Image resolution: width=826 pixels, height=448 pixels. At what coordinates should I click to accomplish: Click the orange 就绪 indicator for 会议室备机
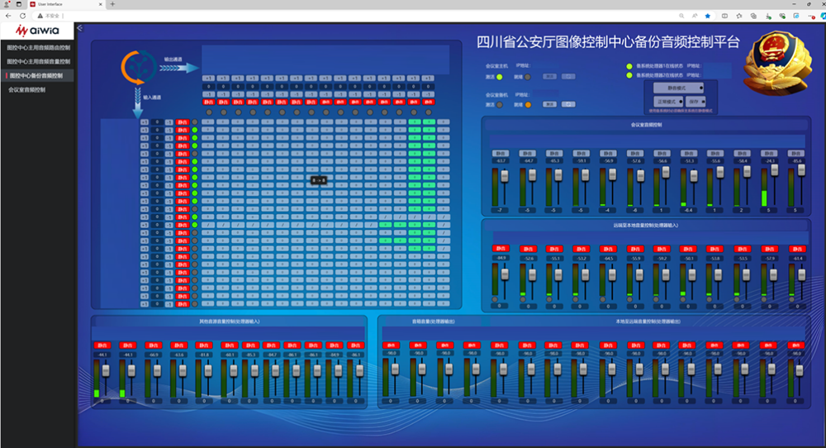[x=528, y=105]
